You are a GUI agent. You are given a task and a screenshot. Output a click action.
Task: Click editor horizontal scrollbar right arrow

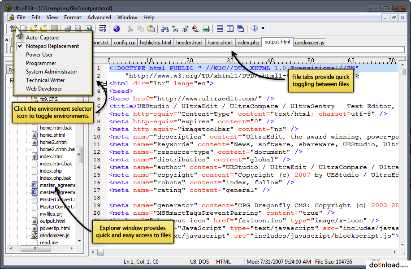[x=395, y=252]
